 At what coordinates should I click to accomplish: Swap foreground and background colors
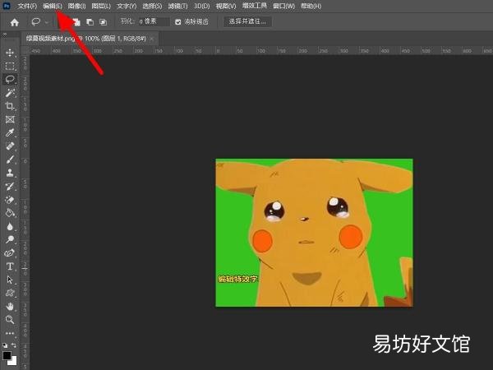(13, 345)
